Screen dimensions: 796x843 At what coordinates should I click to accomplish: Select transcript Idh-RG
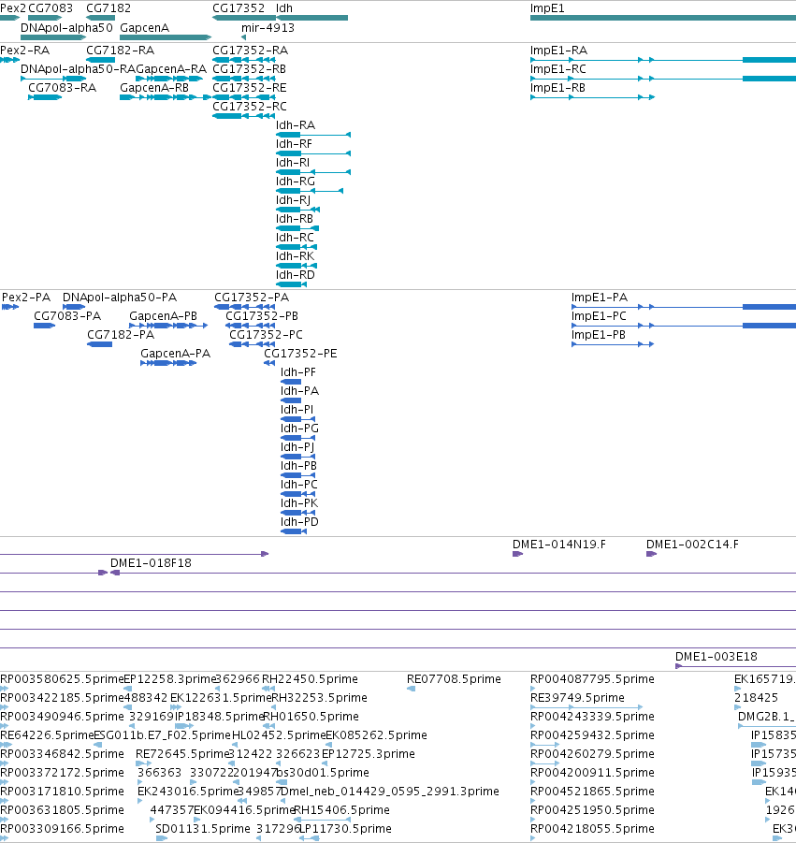point(295,182)
